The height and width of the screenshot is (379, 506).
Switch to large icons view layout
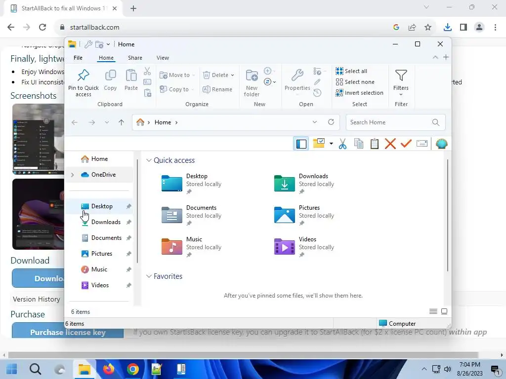444,311
